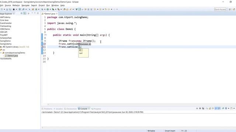Click Remove All Terminated Launches icon in Console

click(203, 109)
